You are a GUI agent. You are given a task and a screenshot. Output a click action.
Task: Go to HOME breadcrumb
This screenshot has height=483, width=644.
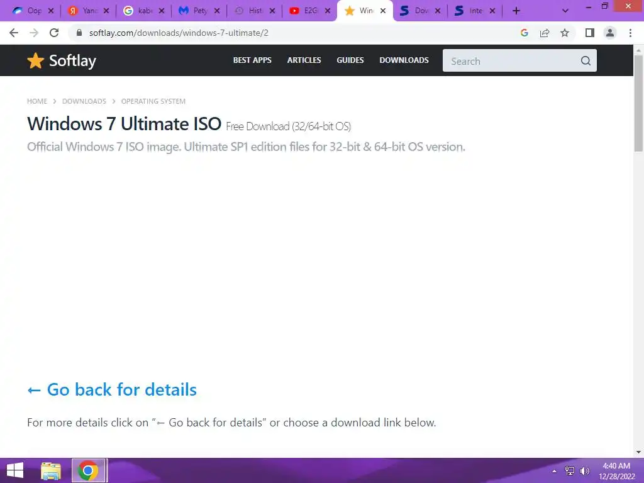37,101
